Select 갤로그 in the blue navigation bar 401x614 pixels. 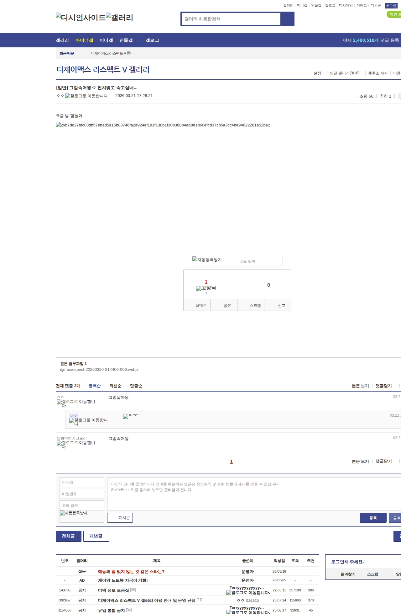point(152,40)
